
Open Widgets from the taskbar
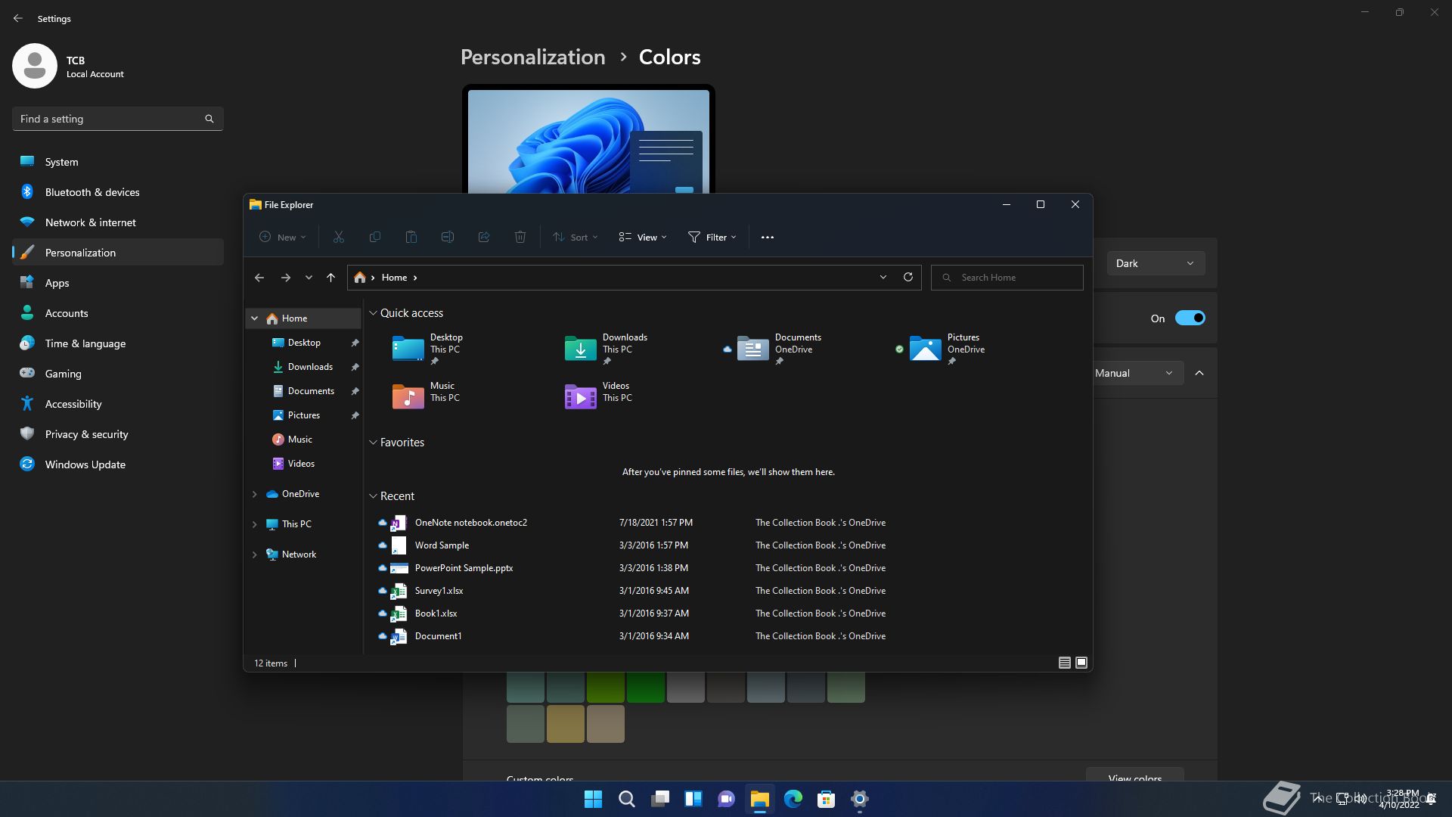(x=693, y=799)
